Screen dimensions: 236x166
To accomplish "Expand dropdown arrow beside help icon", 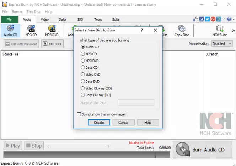I will tap(234, 19).
